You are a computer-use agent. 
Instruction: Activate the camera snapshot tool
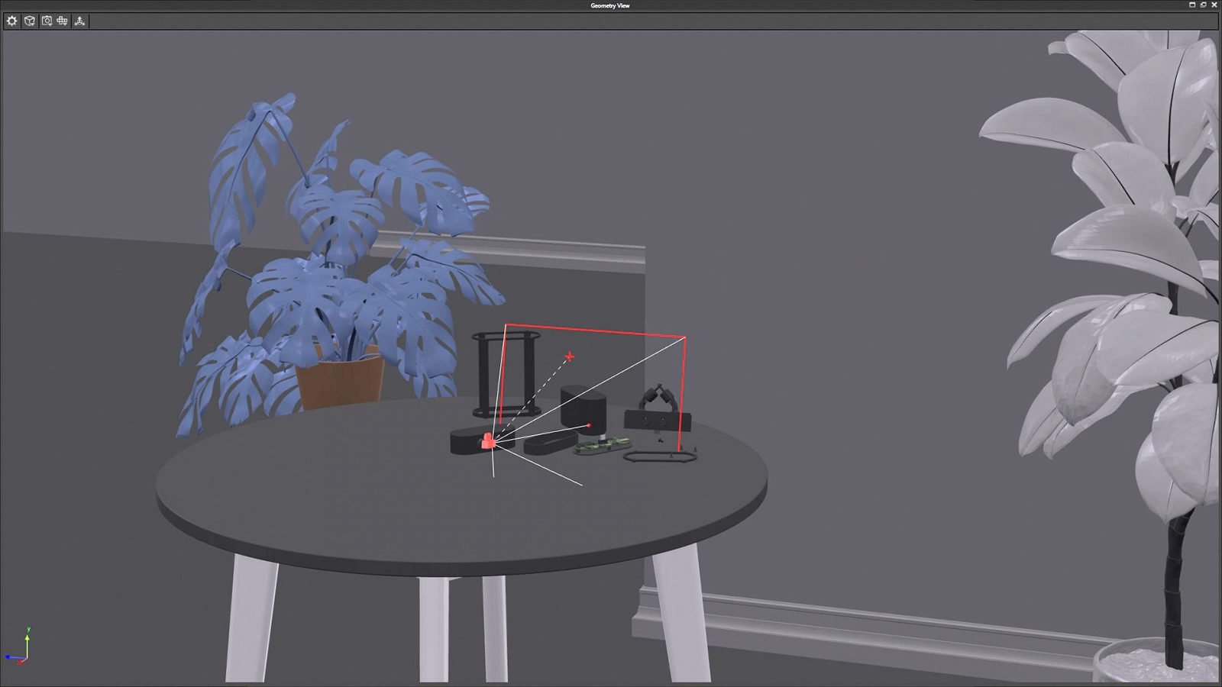pos(47,21)
